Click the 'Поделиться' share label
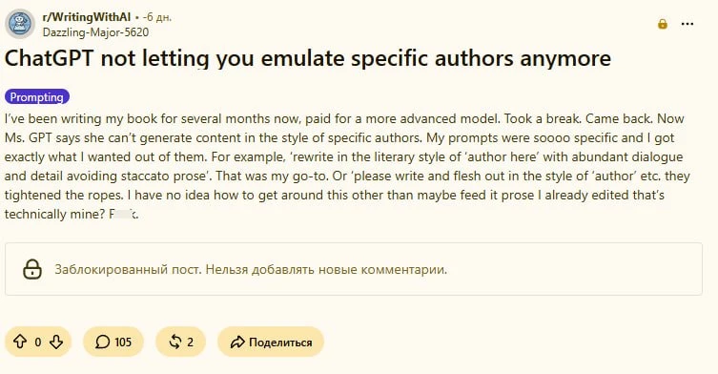Screen dimensions: 718x374 tap(280, 343)
